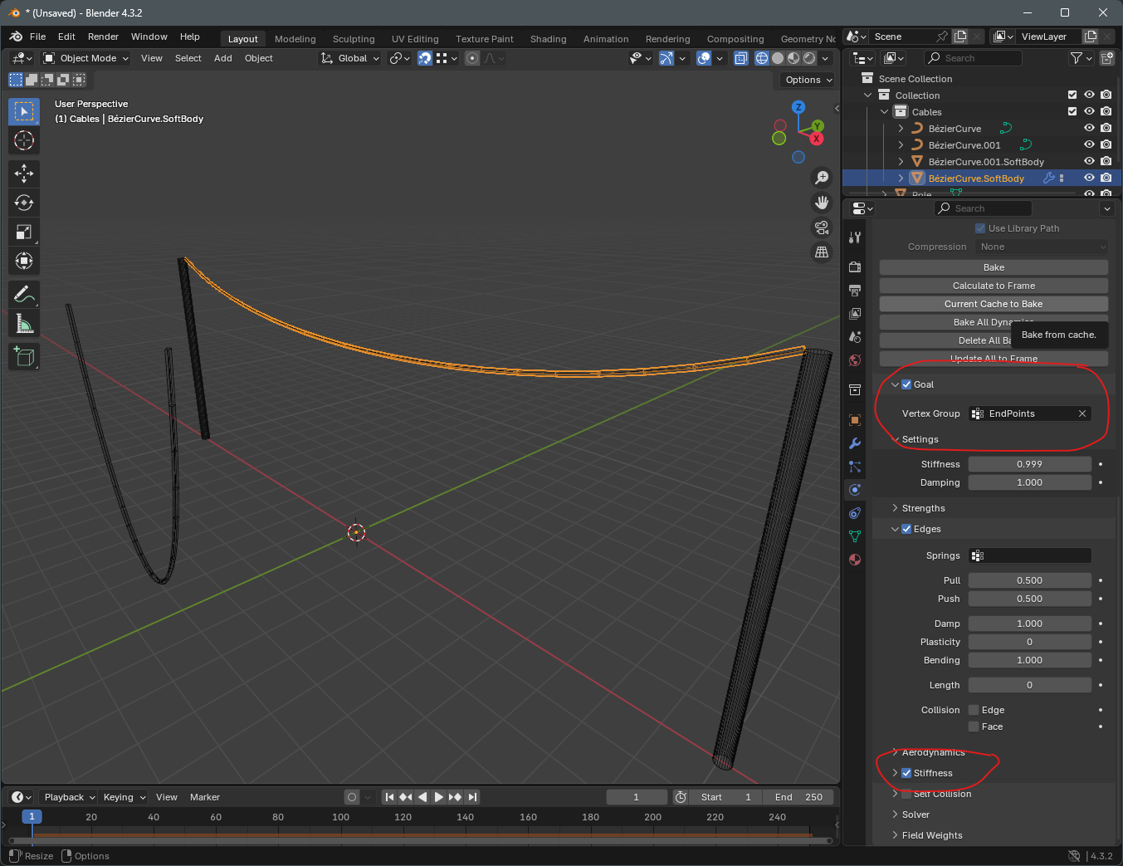
Task: Switch to the Shading workspace tab
Action: pos(548,39)
